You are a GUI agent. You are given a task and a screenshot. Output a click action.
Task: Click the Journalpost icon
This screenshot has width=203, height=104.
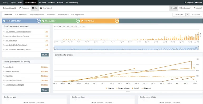[x=41, y=8]
